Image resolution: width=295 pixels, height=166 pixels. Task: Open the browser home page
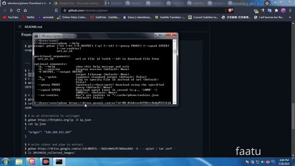[x=25, y=11]
